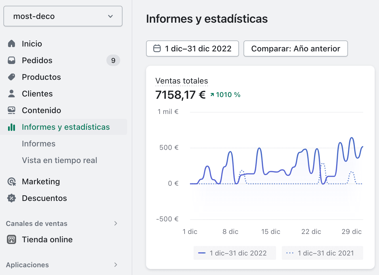
Task: Toggle the 1 dic–31 dic 2022 legend series
Action: [235, 253]
